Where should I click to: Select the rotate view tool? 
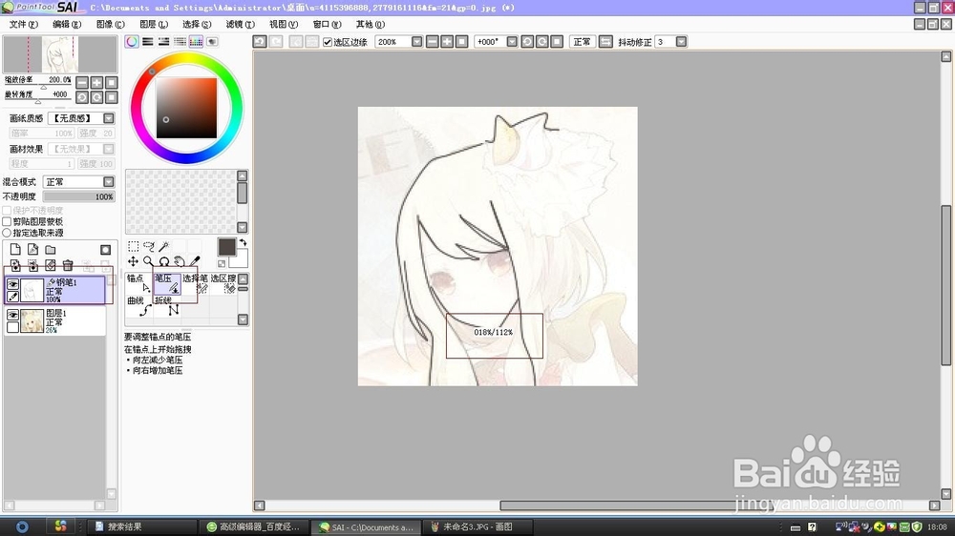point(164,261)
